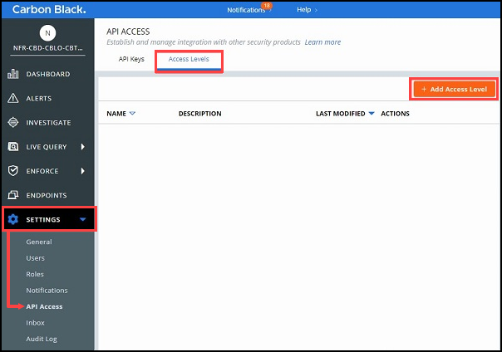Click the Carbon Black logo
Screen dimensions: 502x352
tap(49, 10)
